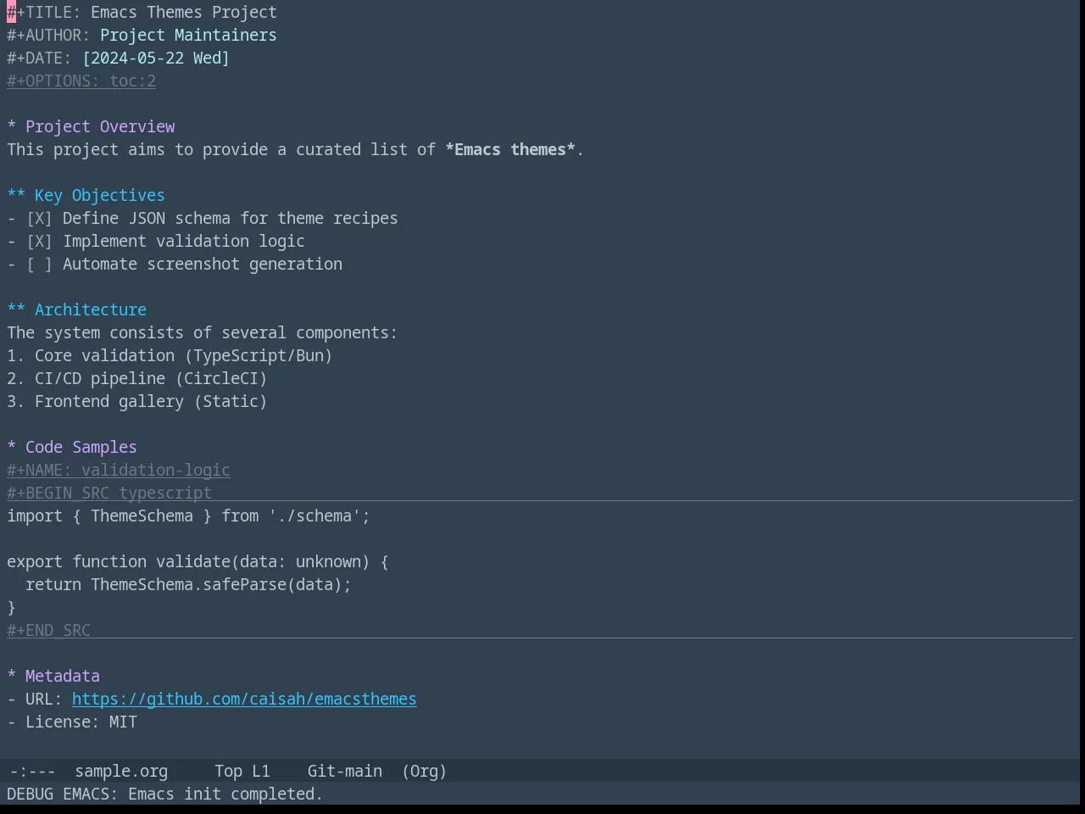Click the echo area message 'Emacs init completed'
Viewport: 1085px width, 814px height.
pyautogui.click(x=225, y=794)
